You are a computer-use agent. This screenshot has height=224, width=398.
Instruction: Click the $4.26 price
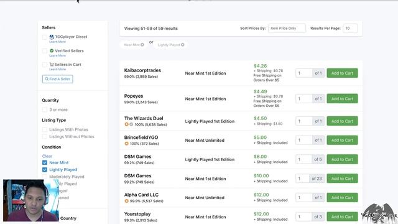point(260,66)
